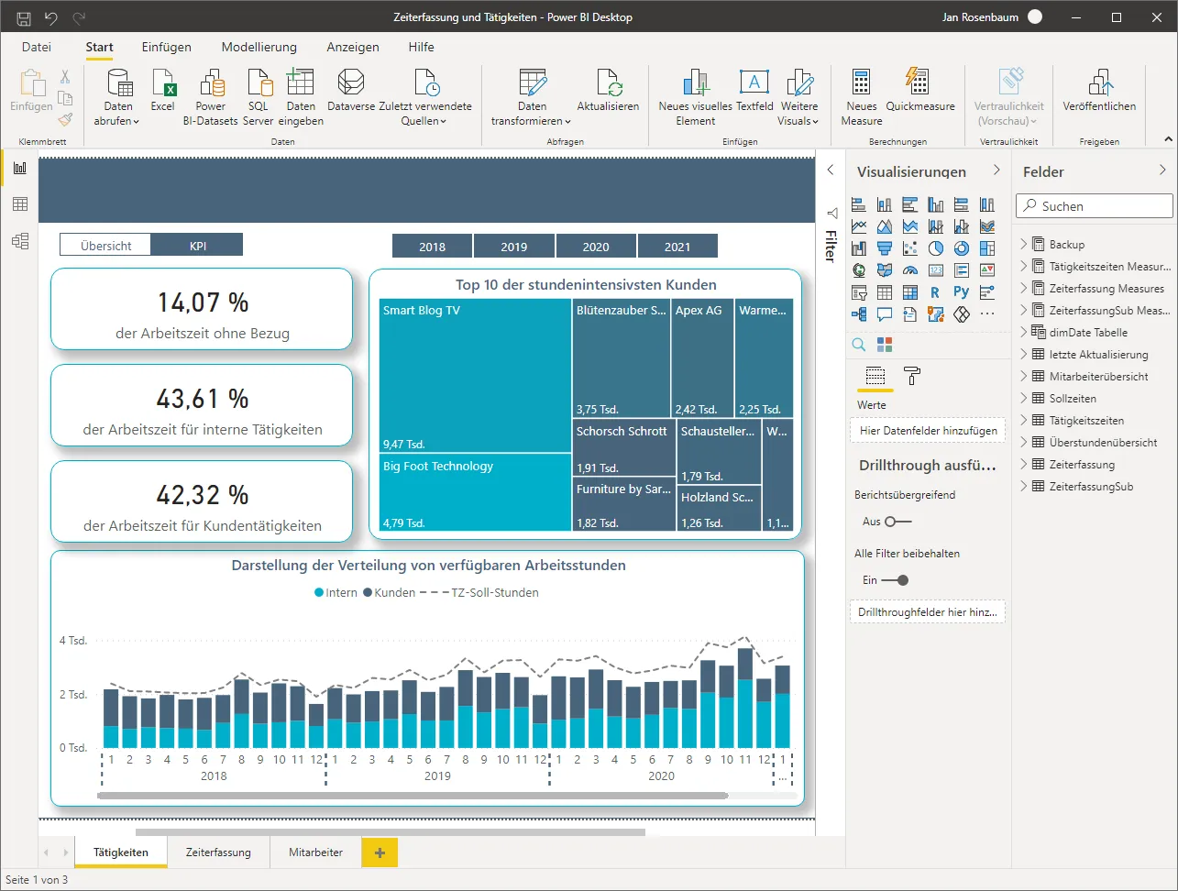
Task: Click Veröffentlichen to publish
Action: click(1099, 90)
